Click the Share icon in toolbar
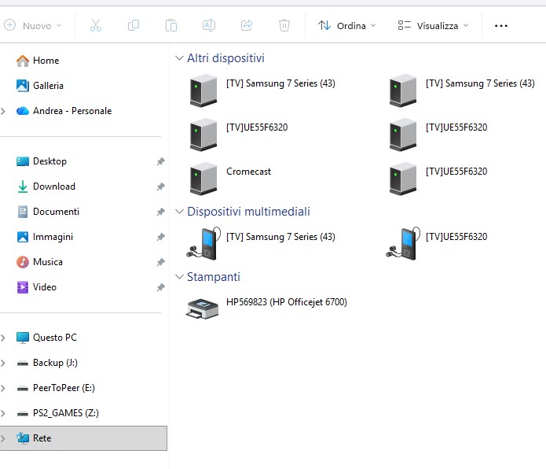Viewport: 546px width, 469px height. coord(247,25)
